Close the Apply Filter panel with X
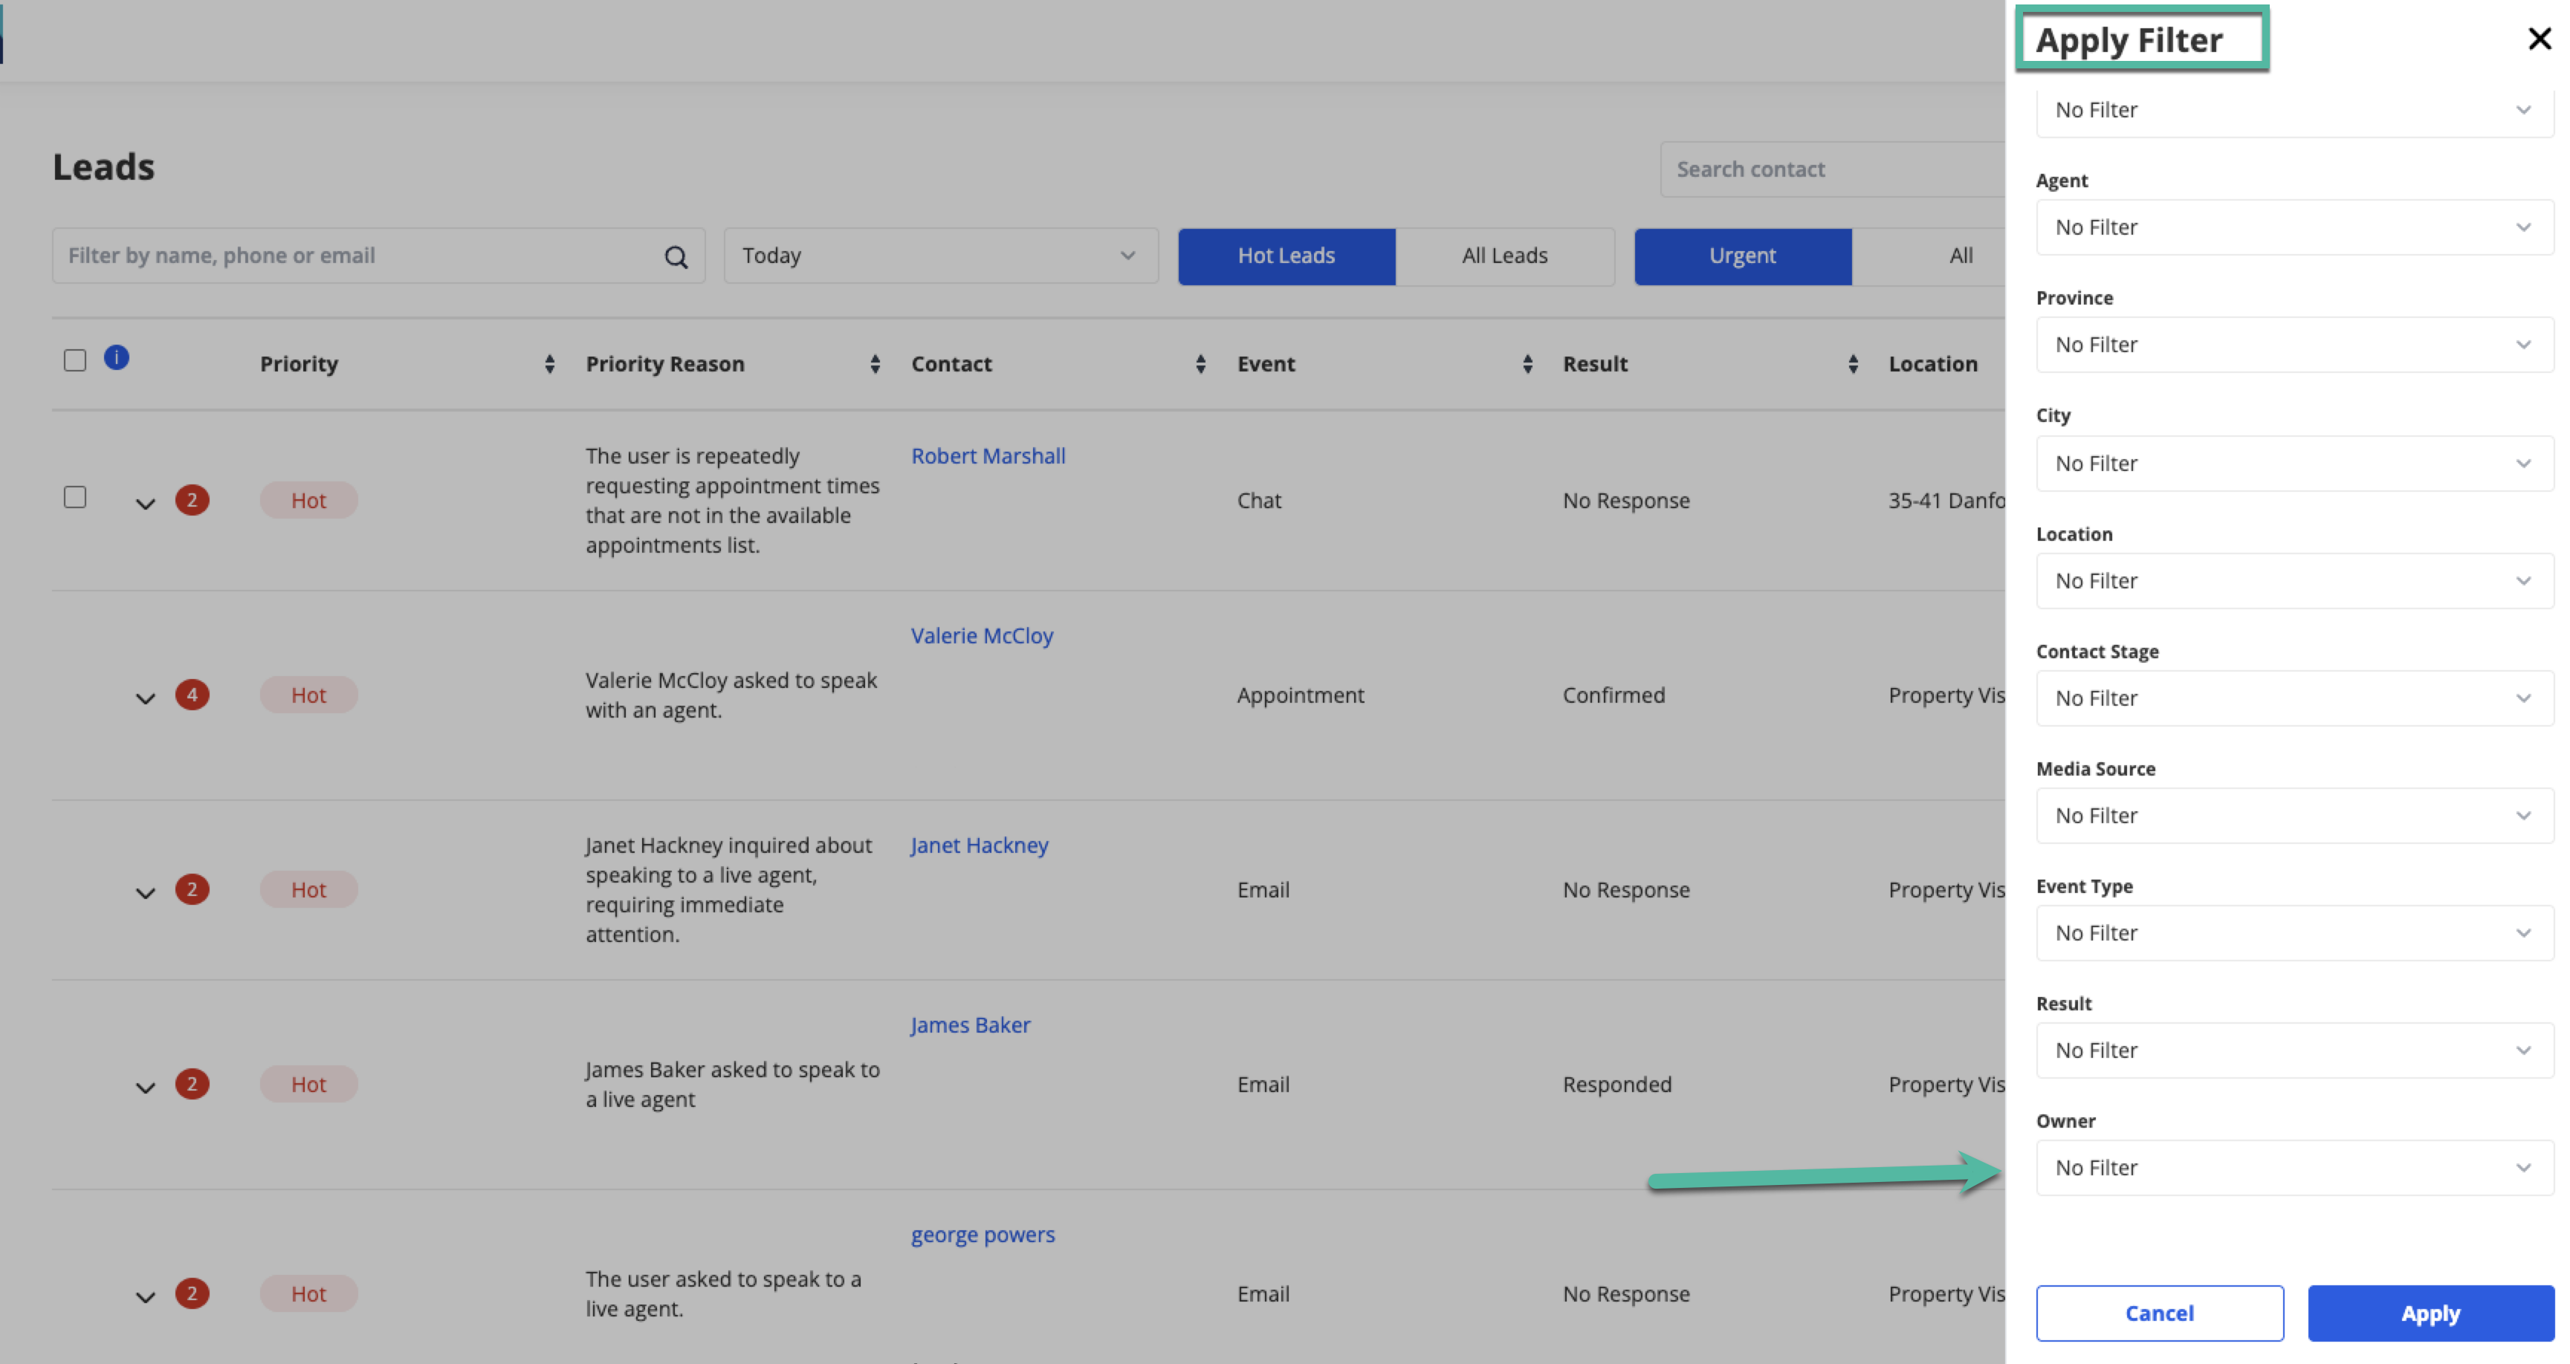This screenshot has height=1364, width=2570. (x=2539, y=39)
